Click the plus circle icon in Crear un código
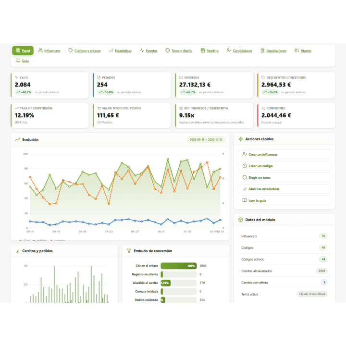This screenshot has height=346, width=346. 245,166
